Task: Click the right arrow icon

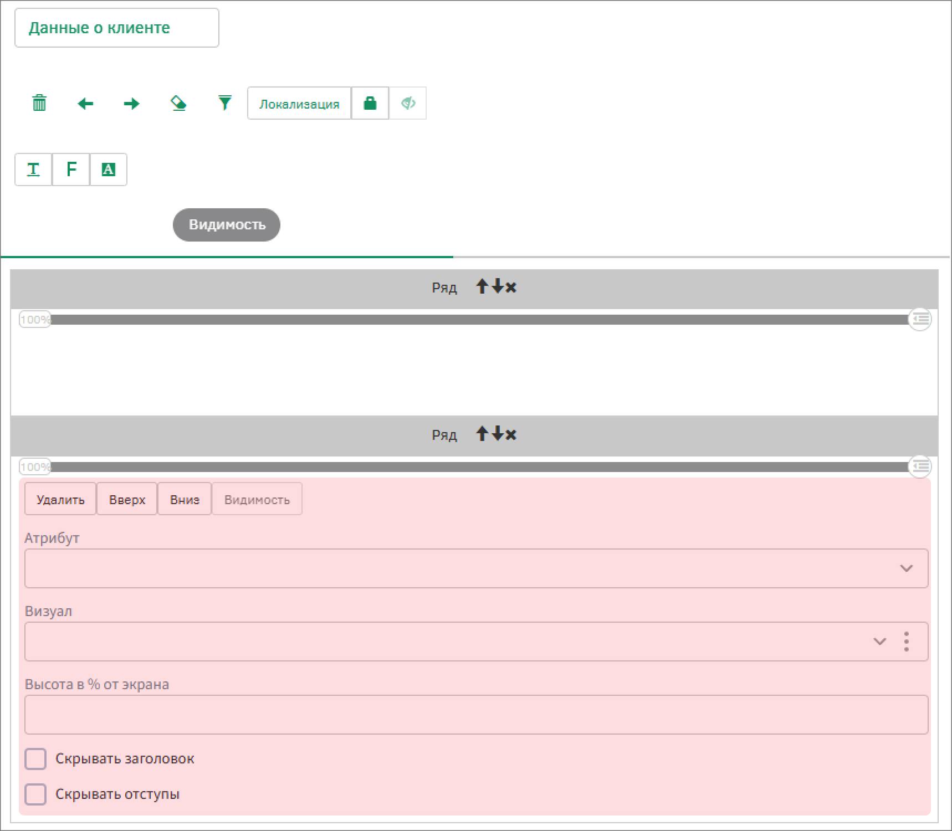Action: [131, 104]
